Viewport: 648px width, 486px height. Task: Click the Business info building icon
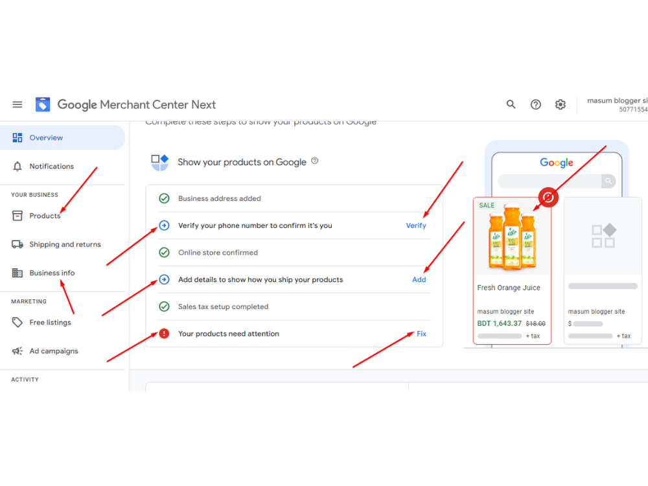pyautogui.click(x=17, y=273)
